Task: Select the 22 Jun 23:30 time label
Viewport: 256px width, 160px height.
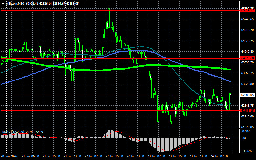Action: [x=135, y=156]
